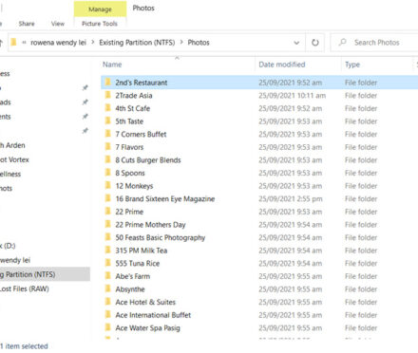Image resolution: width=418 pixels, height=353 pixels.
Task: Click the search magnifier icon
Action: click(342, 43)
